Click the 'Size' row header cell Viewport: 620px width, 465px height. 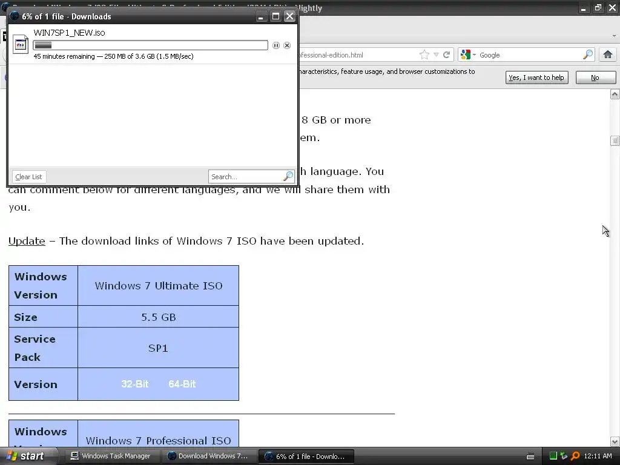point(43,317)
